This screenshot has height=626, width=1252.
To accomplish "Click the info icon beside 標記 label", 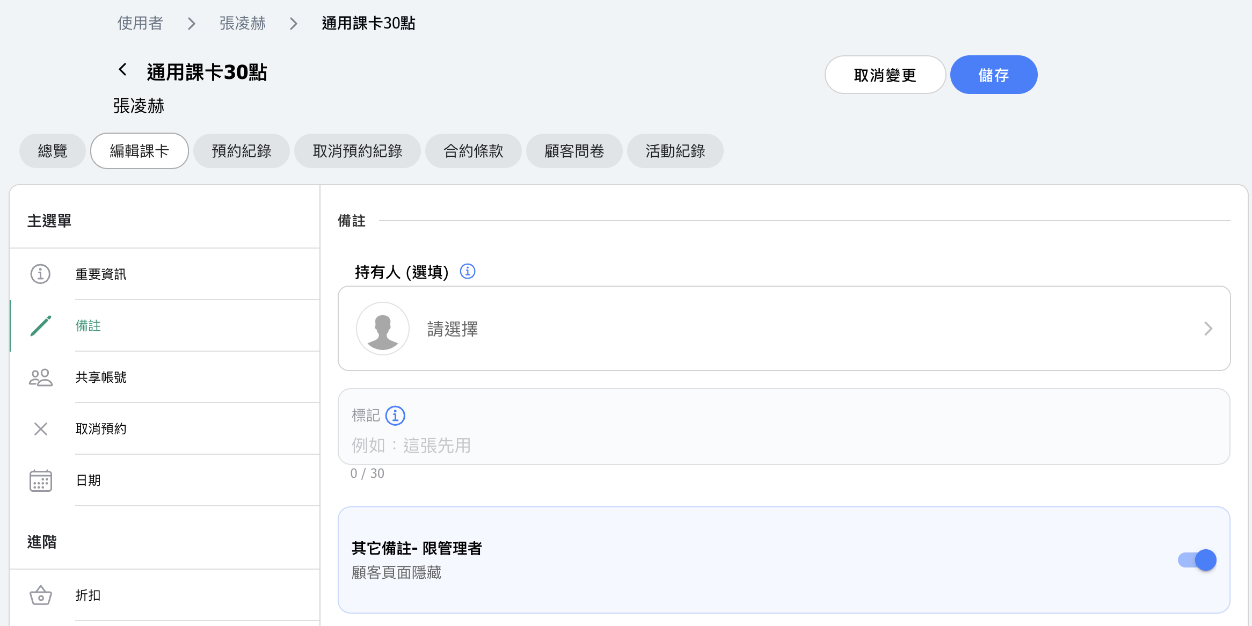I will (396, 416).
